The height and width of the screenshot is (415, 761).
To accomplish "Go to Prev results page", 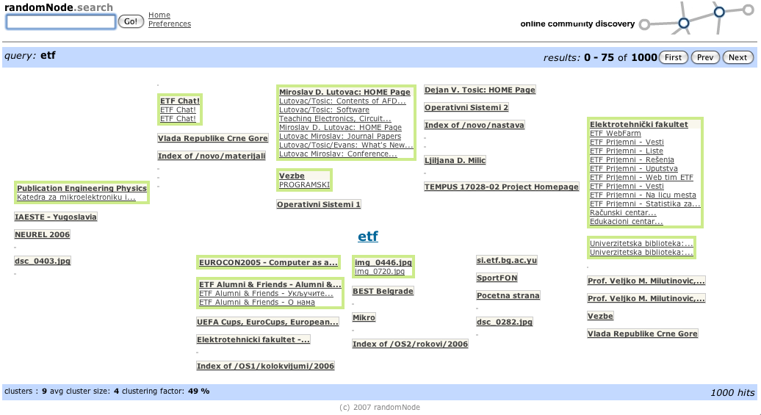I will [x=705, y=57].
